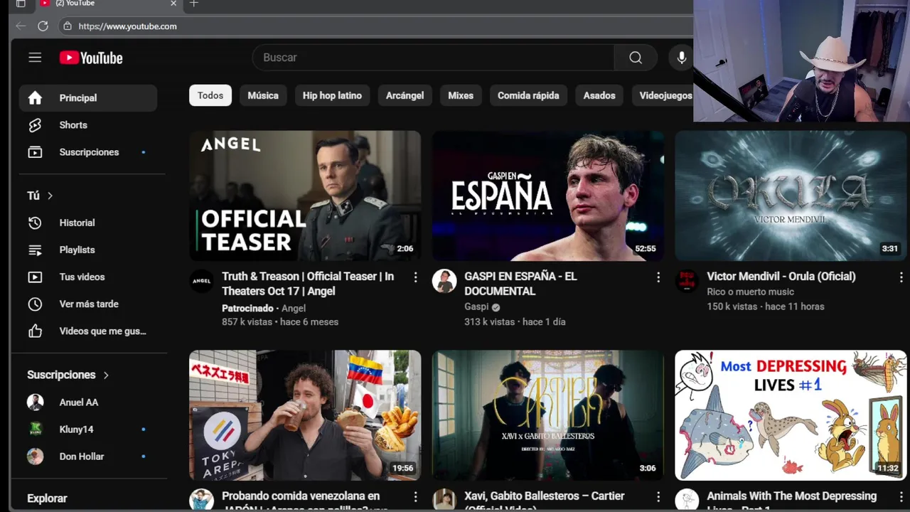Viewport: 910px width, 512px height.
Task: Select the Hip hop latino chip
Action: [x=332, y=95]
